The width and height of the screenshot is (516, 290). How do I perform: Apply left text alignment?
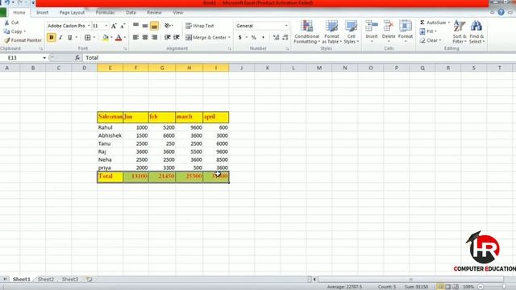click(x=135, y=38)
